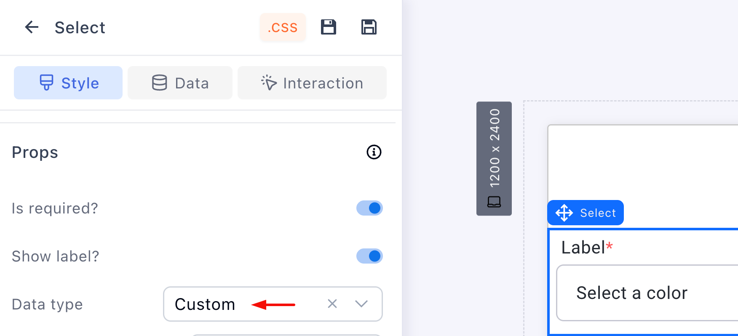The height and width of the screenshot is (336, 738).
Task: Click the Props info icon
Action: (x=374, y=152)
